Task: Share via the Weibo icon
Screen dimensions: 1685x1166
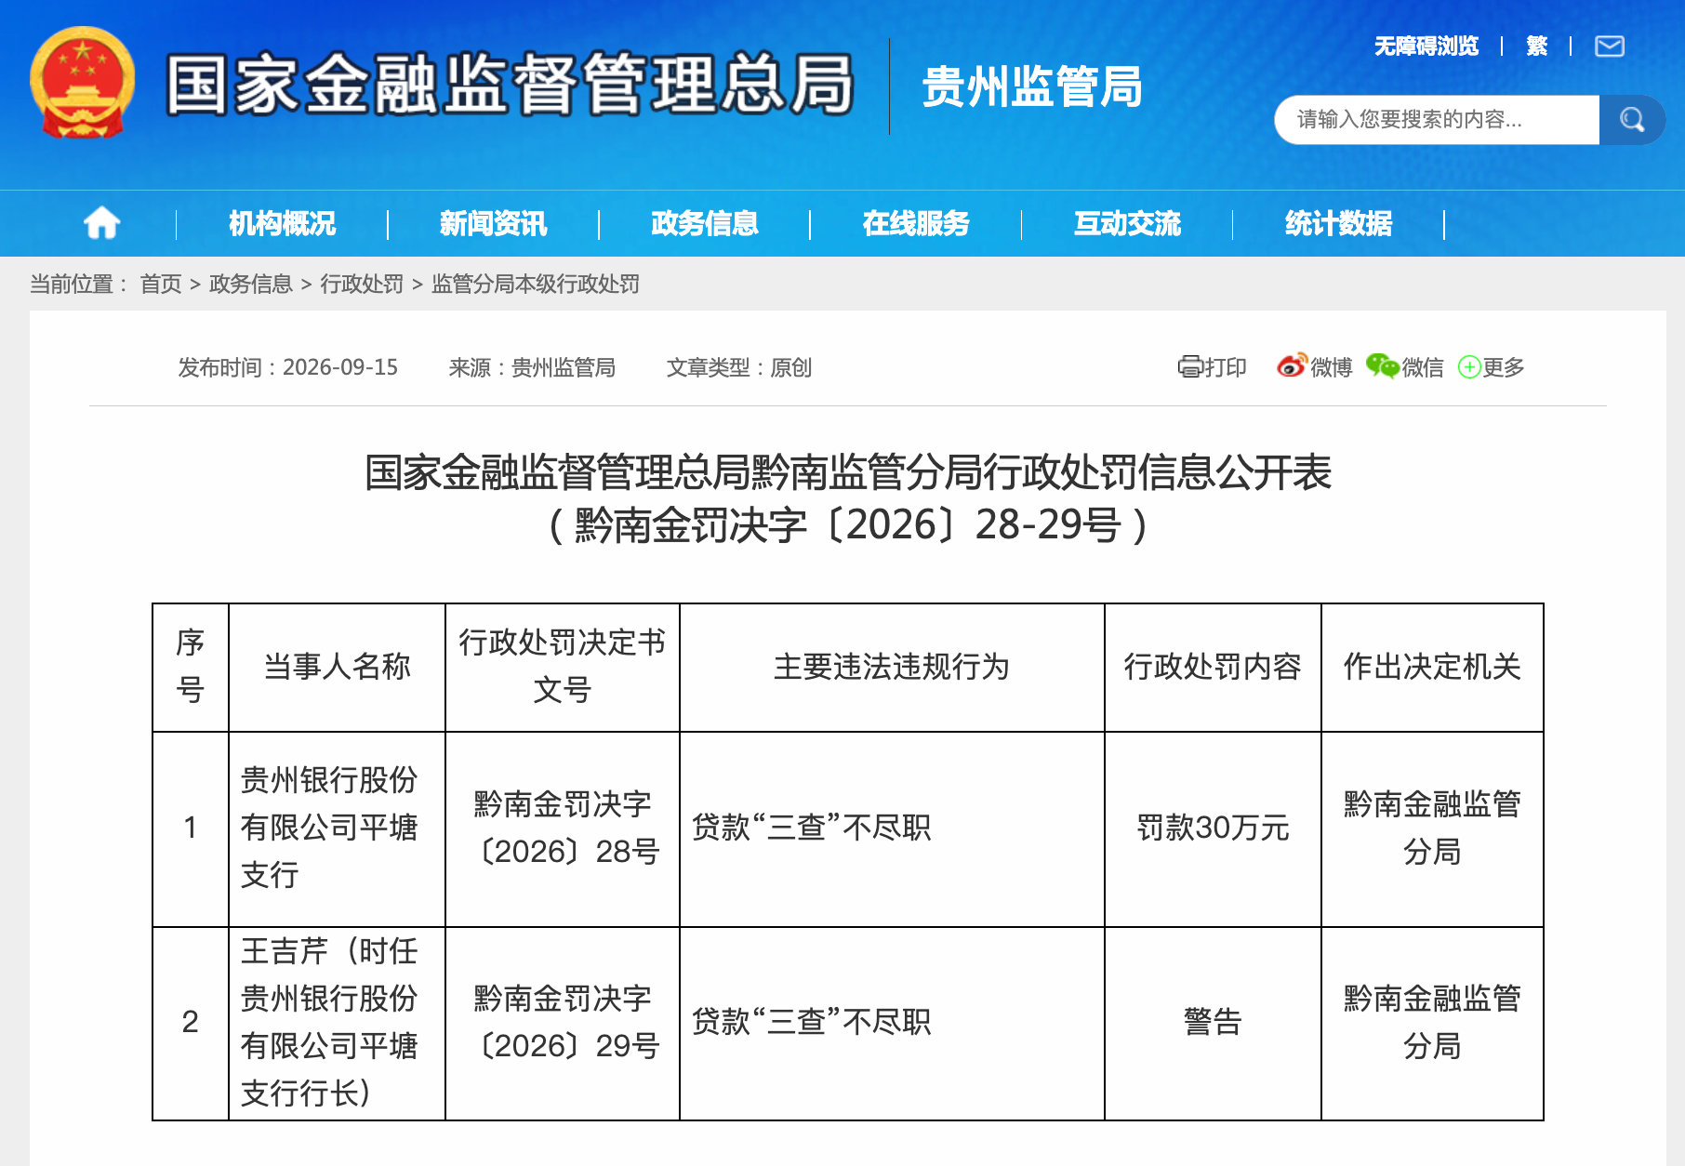Action: click(x=1292, y=366)
